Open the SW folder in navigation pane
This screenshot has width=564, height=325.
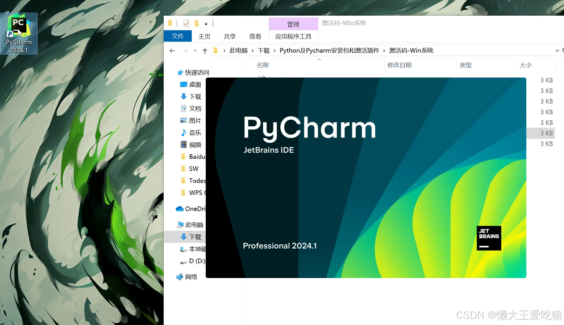[190, 169]
